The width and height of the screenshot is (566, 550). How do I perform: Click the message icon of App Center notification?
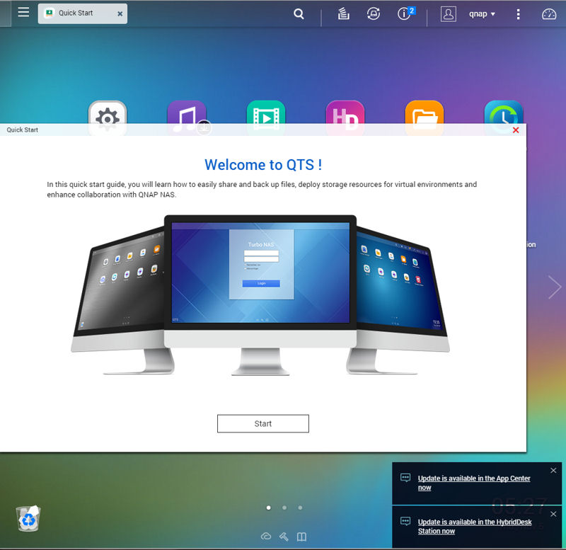405,478
